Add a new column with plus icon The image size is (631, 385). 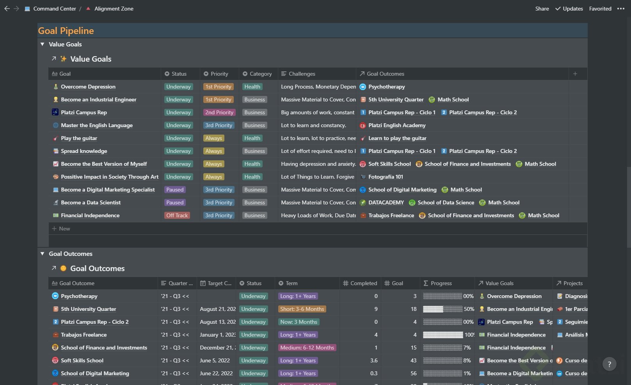coord(575,74)
